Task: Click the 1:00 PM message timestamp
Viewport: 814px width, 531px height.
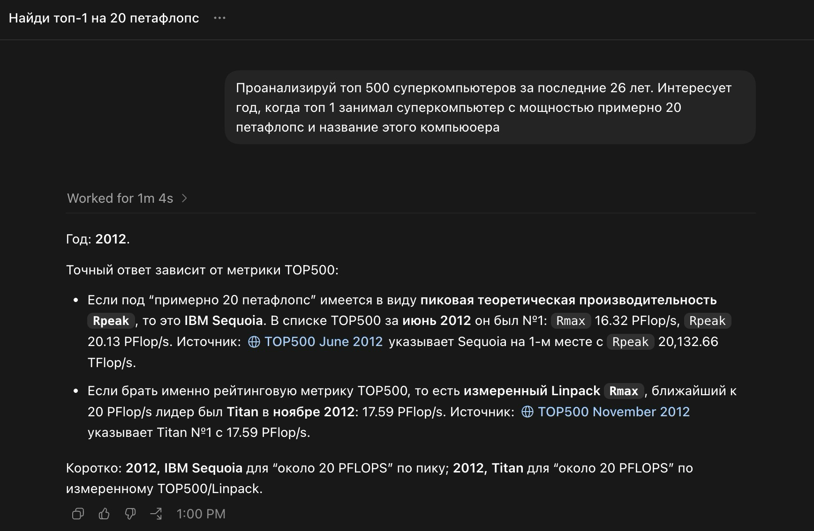Action: click(x=201, y=514)
